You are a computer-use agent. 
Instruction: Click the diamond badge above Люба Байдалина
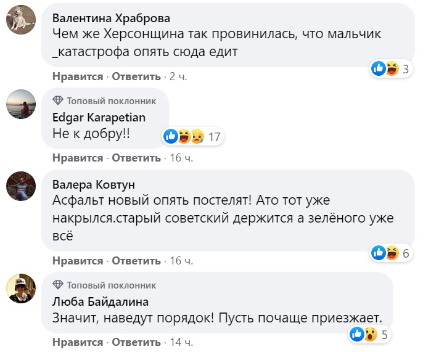[58, 285]
